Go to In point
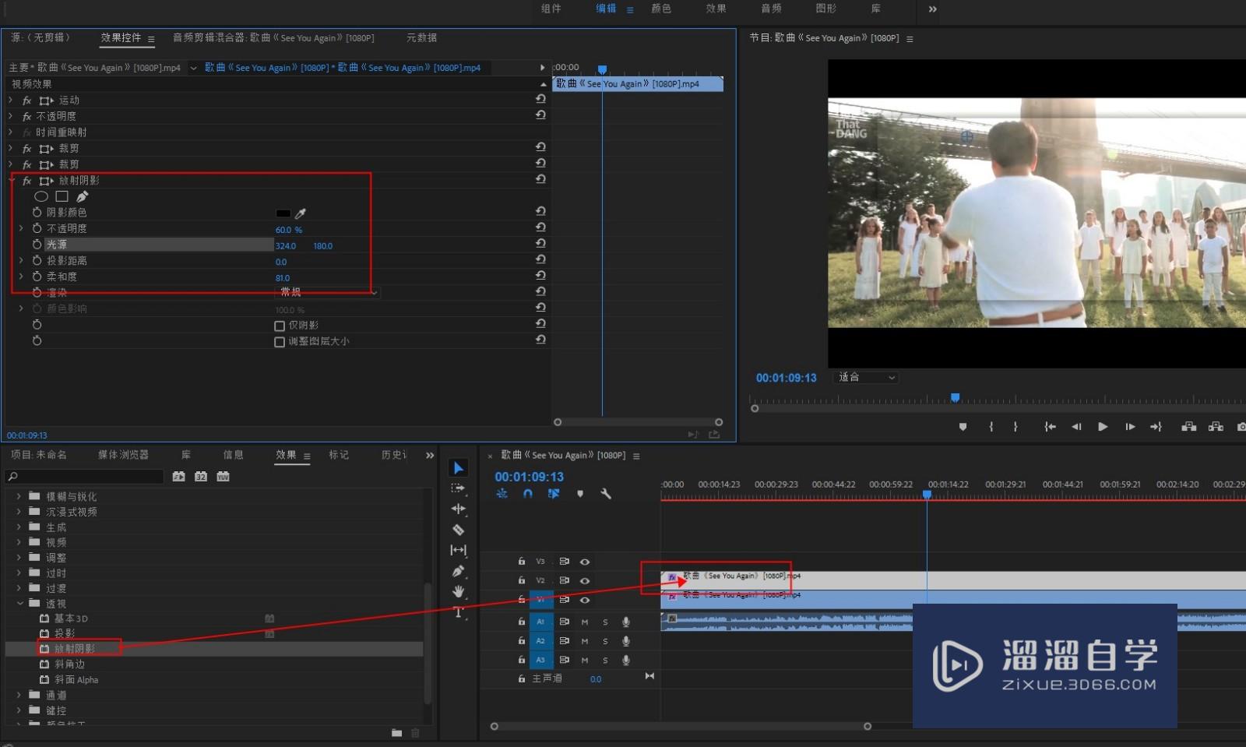Screen dimensions: 1246x747 (1050, 427)
